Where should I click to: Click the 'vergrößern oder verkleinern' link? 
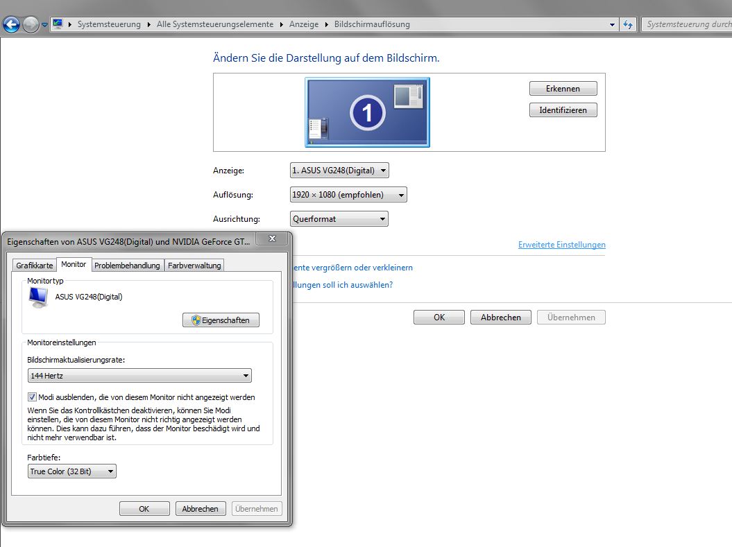click(353, 268)
